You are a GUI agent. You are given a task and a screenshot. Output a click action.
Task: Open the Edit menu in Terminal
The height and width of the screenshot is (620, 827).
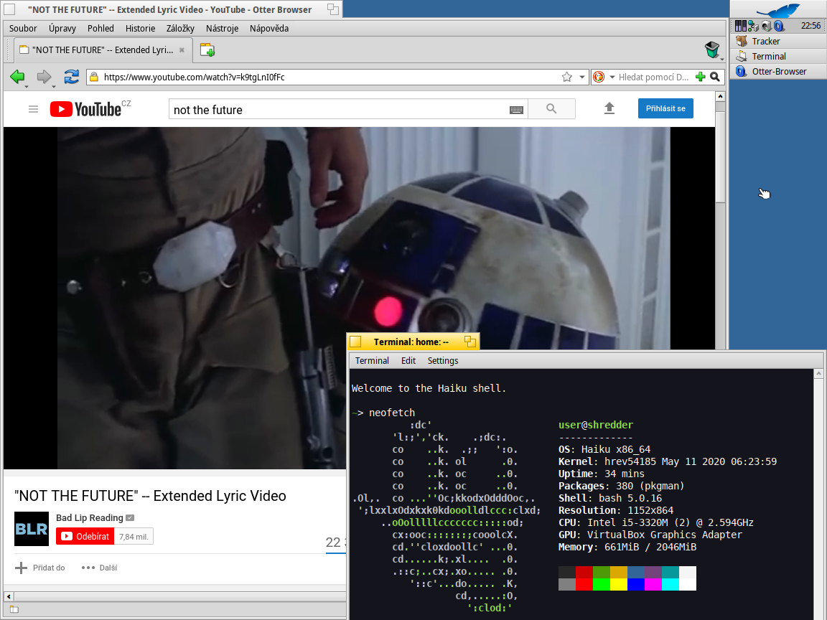pos(408,361)
